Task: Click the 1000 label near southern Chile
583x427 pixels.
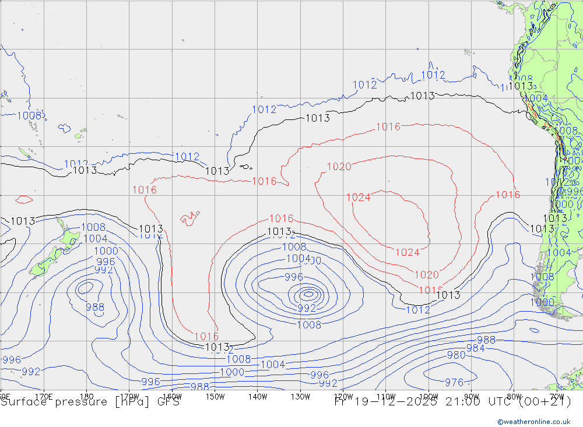Action: [x=542, y=302]
